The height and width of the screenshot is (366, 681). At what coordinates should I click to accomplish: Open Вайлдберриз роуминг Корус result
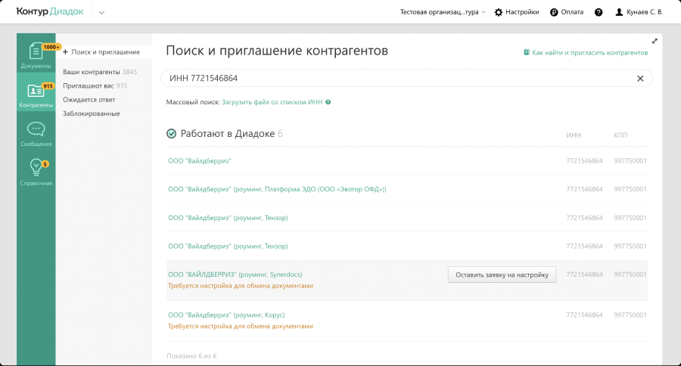[x=226, y=315]
